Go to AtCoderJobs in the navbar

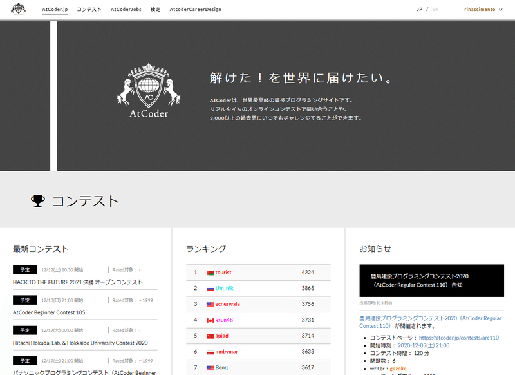click(x=126, y=9)
